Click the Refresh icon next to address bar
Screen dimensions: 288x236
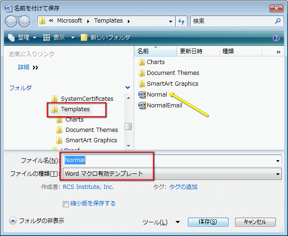pyautogui.click(x=181, y=21)
